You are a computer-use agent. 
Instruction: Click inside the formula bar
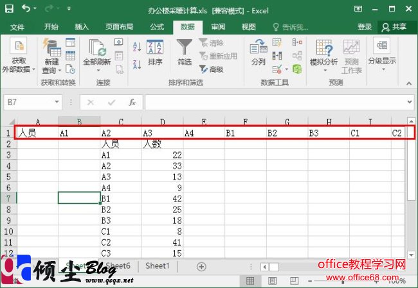point(275,102)
